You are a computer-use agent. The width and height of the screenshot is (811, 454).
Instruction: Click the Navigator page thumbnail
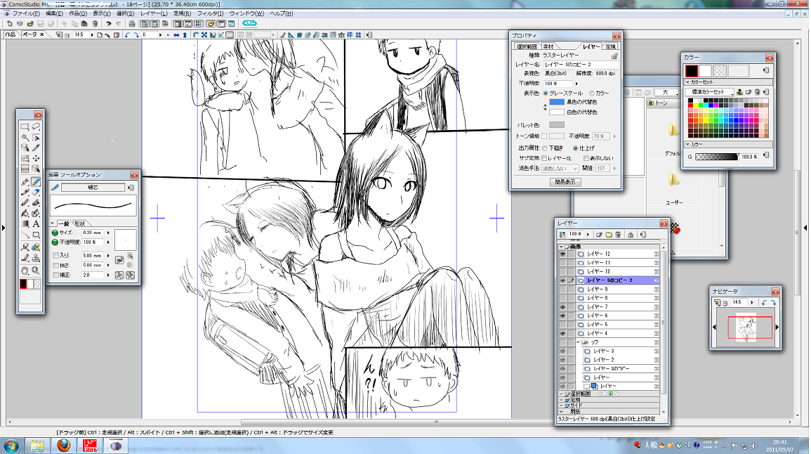click(746, 327)
